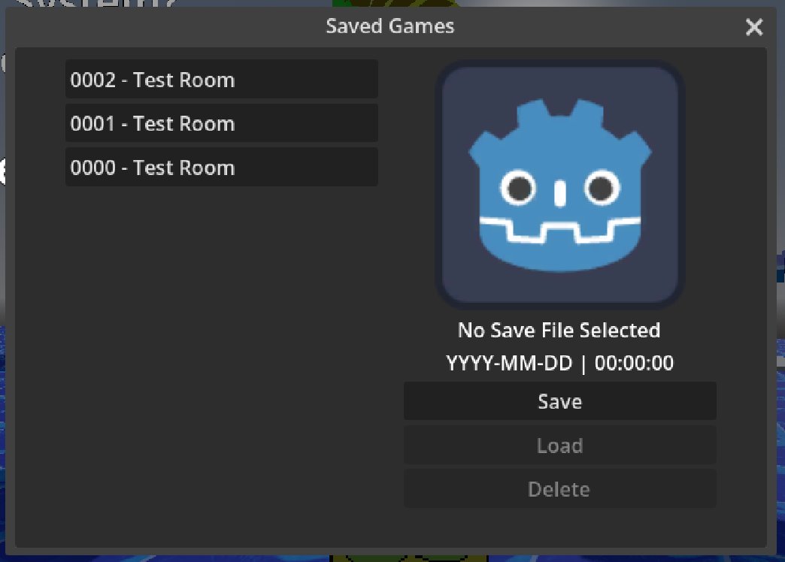Click the Load button
Viewport: 785px width, 562px height.
pos(559,445)
